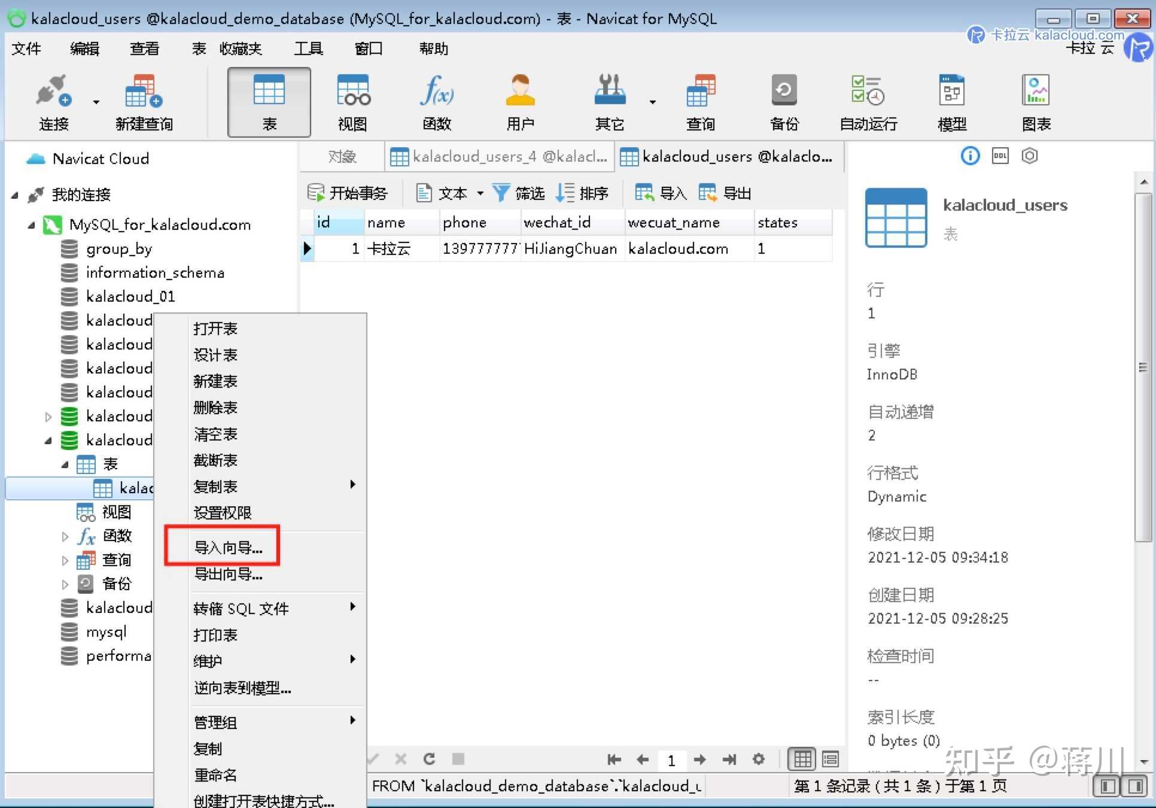Screen dimensions: 1156x808
Task: Expand the 函数 node in the sidebar tree
Action: 65,536
